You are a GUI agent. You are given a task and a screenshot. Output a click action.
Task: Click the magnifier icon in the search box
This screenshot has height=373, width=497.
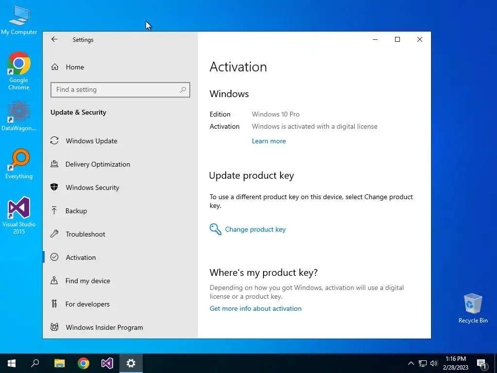click(183, 90)
